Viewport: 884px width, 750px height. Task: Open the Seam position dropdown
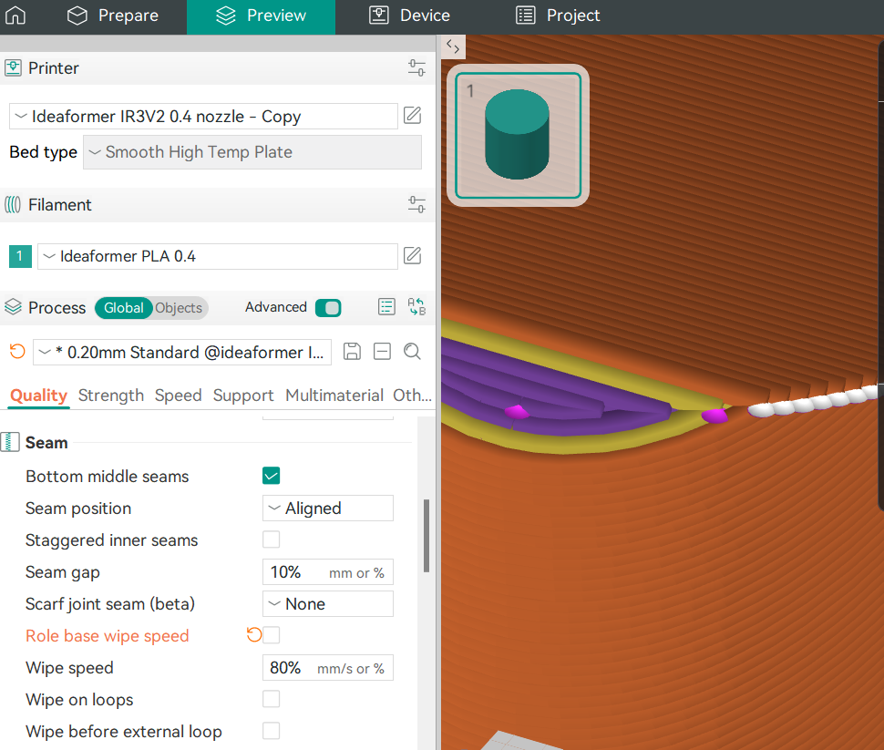tap(327, 509)
